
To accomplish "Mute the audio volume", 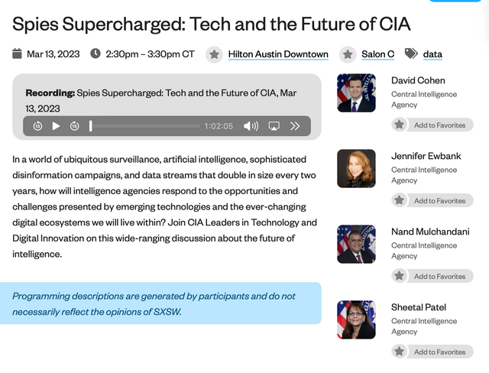I will [x=251, y=126].
